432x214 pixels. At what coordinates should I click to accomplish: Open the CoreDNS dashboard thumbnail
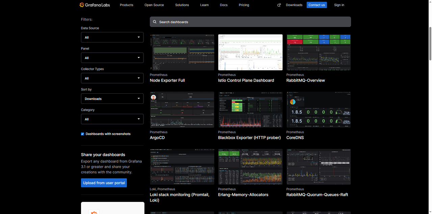[x=319, y=110]
